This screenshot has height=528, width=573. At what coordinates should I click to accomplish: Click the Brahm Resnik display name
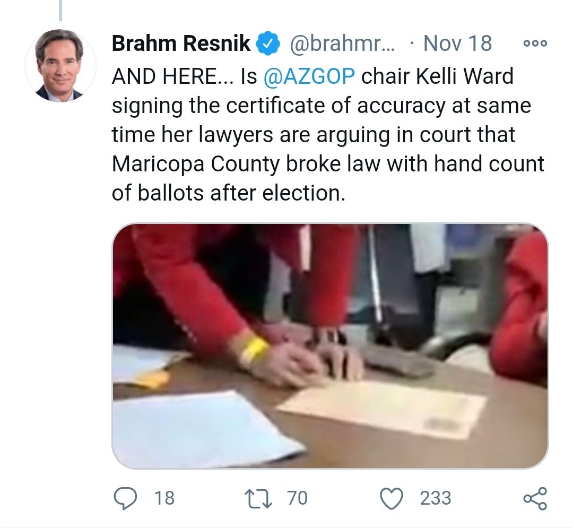click(181, 44)
